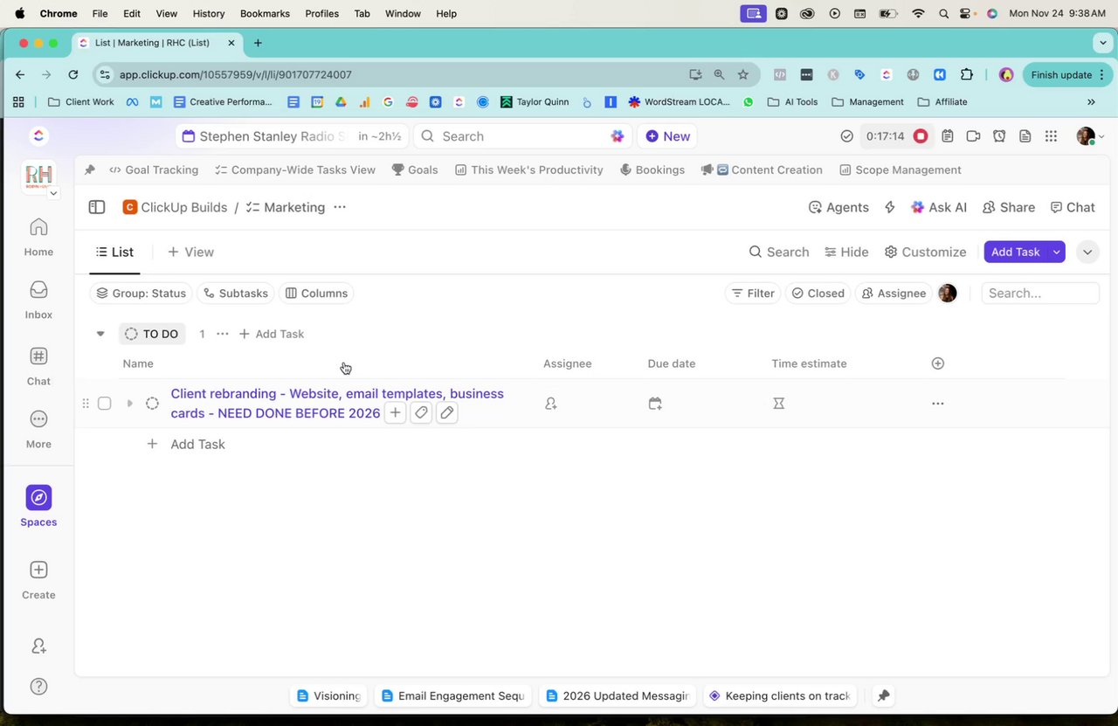Click the Create plus icon in sidebar
This screenshot has height=726, width=1118.
click(x=38, y=570)
